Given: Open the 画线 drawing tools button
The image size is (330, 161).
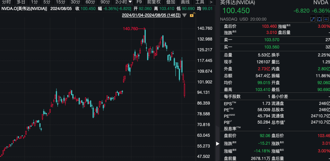Looking at the screenshot, I should click(x=185, y=2).
